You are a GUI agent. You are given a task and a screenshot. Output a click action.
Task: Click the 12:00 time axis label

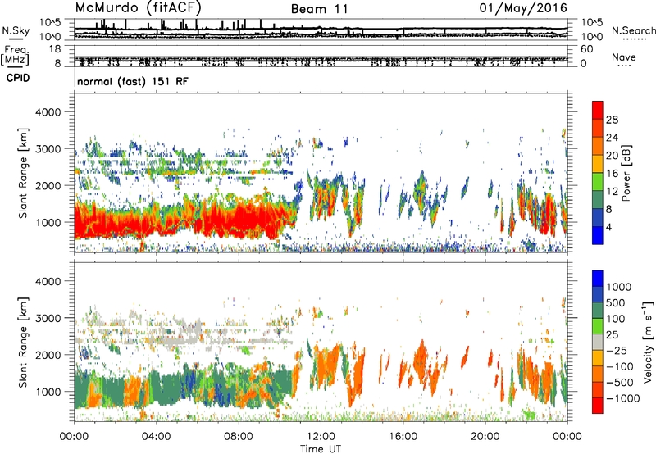[321, 437]
